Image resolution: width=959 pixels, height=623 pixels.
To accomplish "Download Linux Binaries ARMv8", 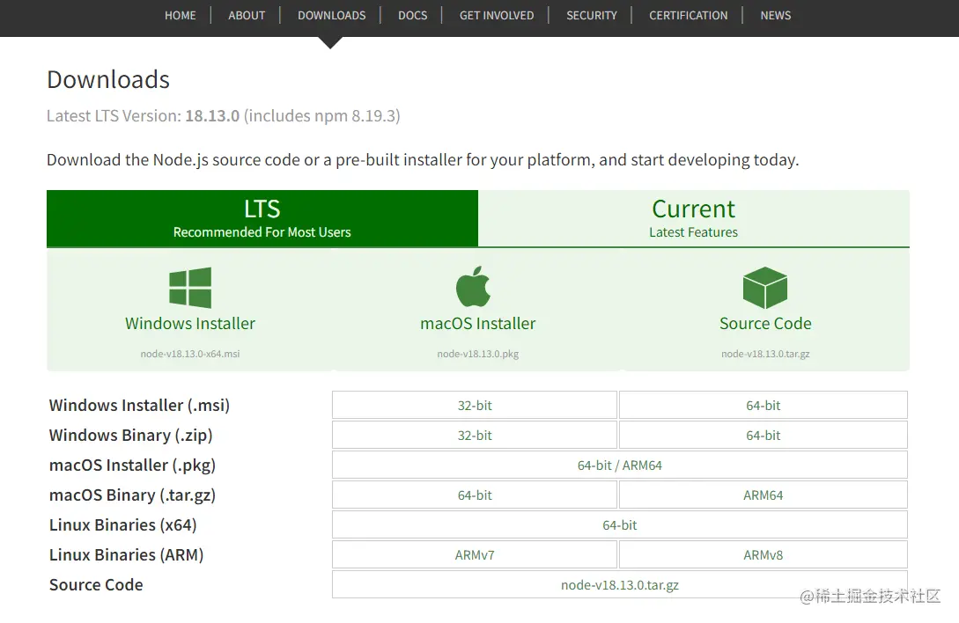I will point(764,555).
